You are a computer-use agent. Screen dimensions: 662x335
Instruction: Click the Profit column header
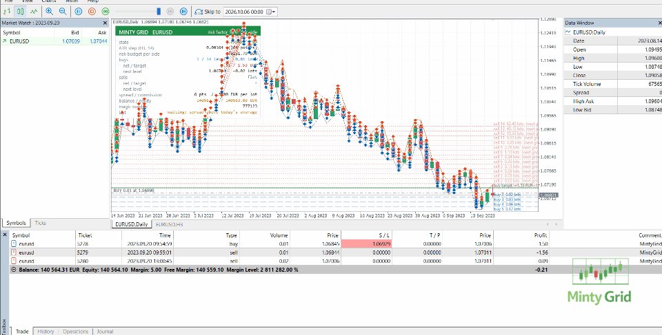point(539,235)
